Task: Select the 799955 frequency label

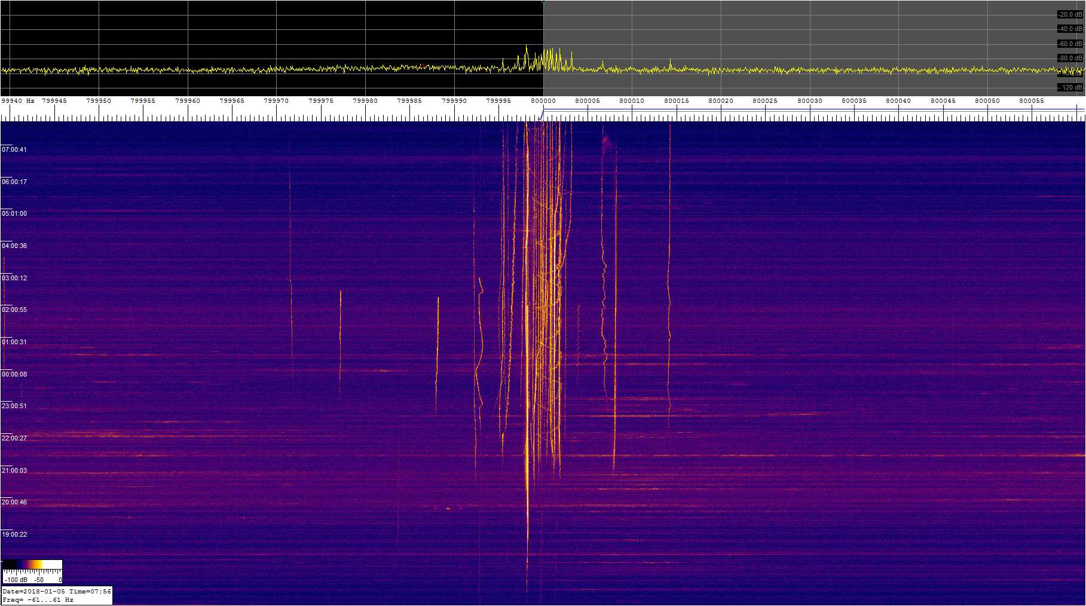Action: [x=143, y=101]
